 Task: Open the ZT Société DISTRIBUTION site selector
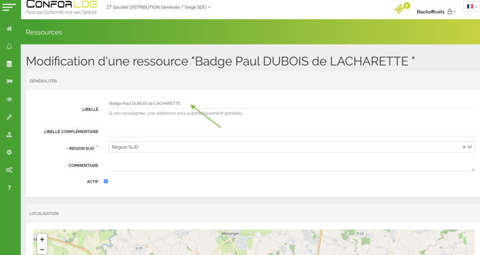158,7
